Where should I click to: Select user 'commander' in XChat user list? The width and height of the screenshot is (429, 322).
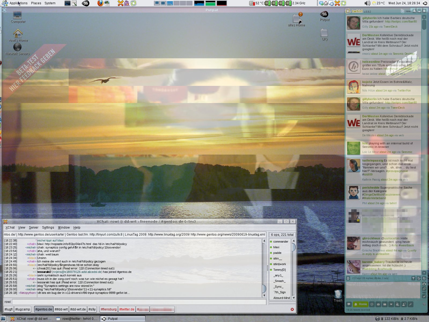pos(280,241)
